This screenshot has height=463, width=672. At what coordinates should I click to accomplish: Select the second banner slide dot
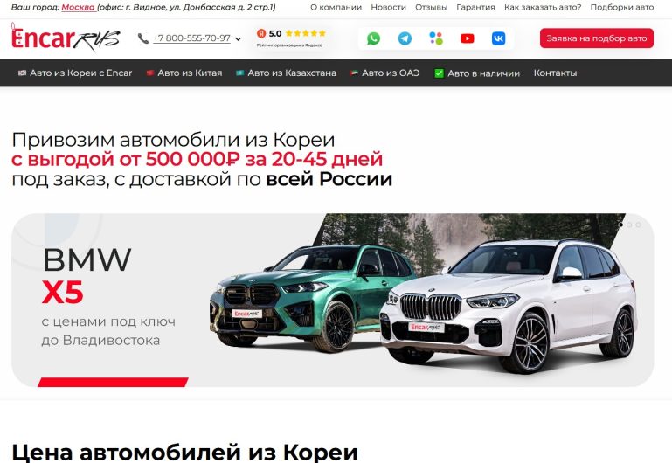click(x=629, y=225)
